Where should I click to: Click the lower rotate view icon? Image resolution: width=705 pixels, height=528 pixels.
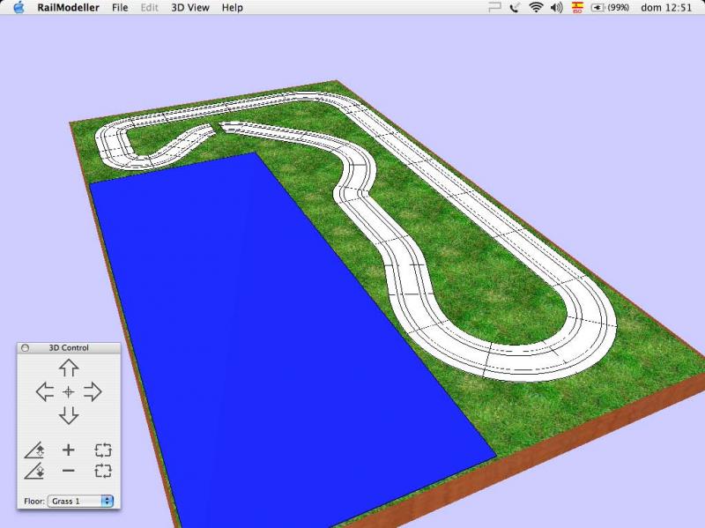click(x=103, y=471)
